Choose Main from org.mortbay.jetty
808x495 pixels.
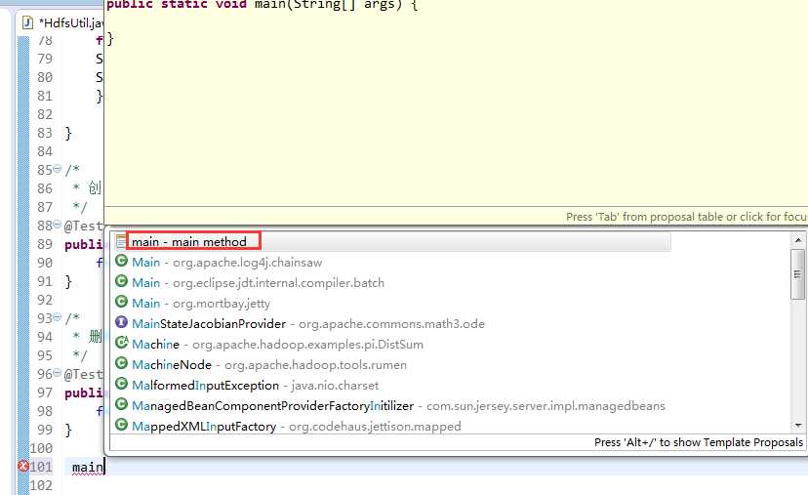coord(201,304)
